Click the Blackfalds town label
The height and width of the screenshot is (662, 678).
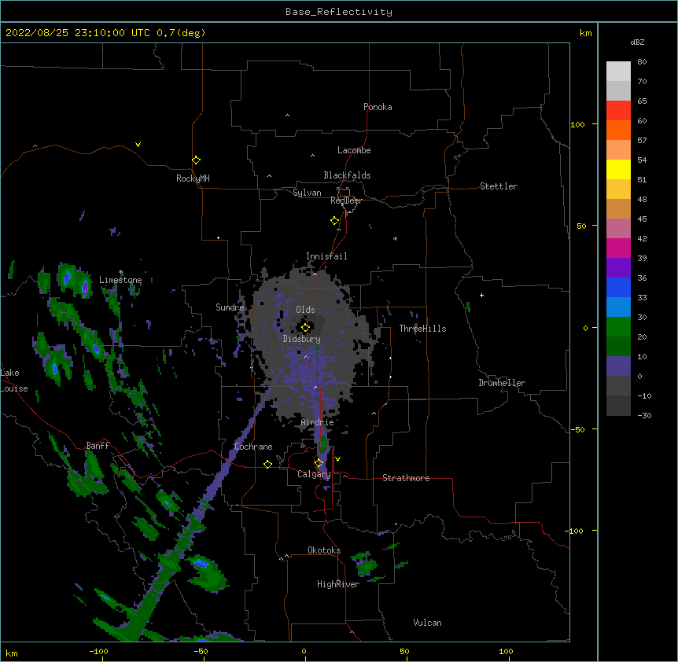[x=347, y=175]
